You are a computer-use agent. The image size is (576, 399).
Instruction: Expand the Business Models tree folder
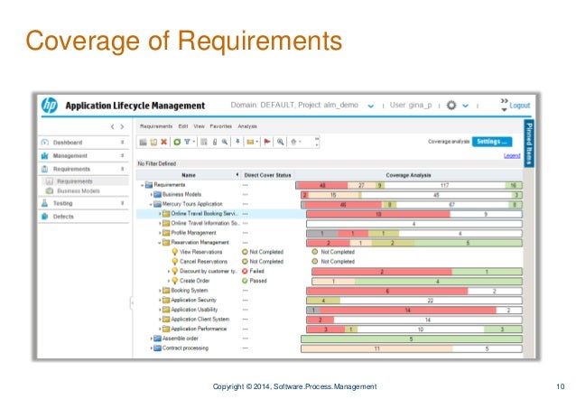(x=151, y=194)
